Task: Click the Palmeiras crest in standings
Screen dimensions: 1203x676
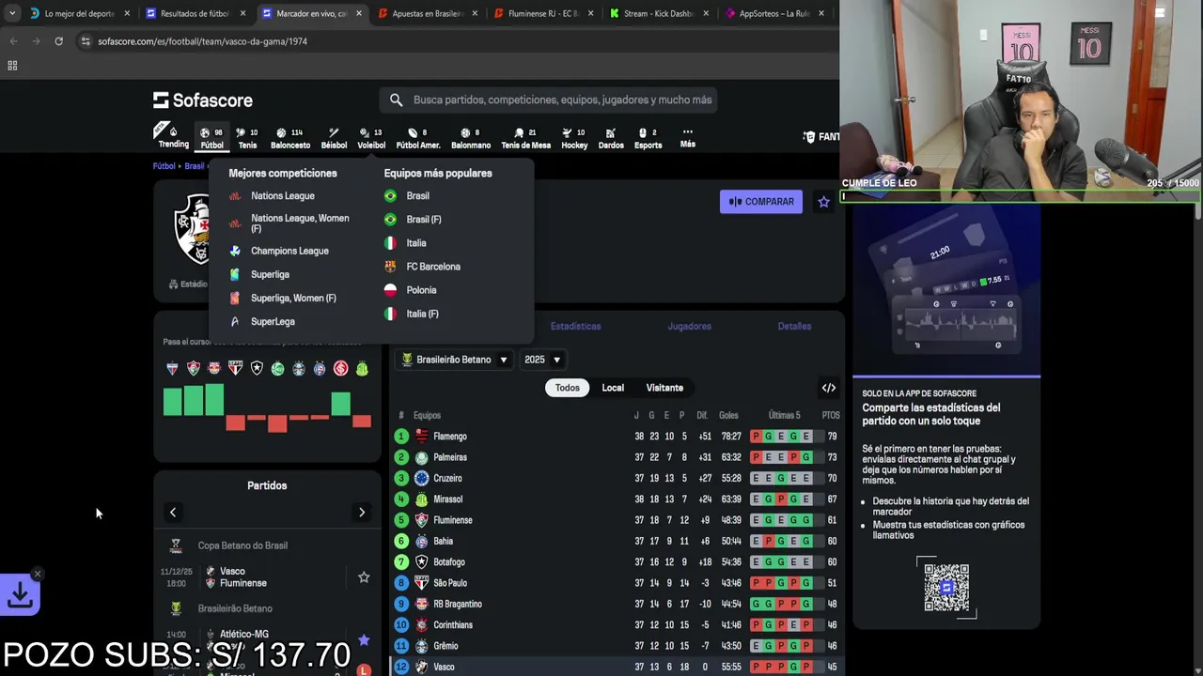Action: tap(422, 457)
